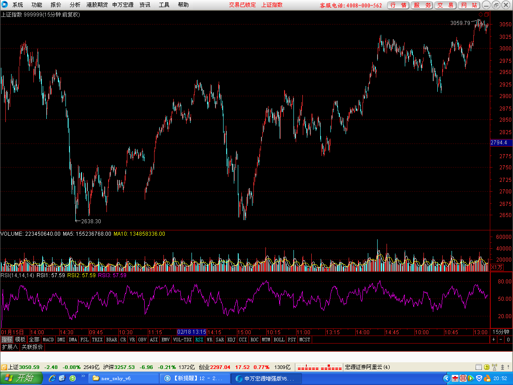Open the 报价 menu
This screenshot has height=385, width=513.
click(56, 5)
